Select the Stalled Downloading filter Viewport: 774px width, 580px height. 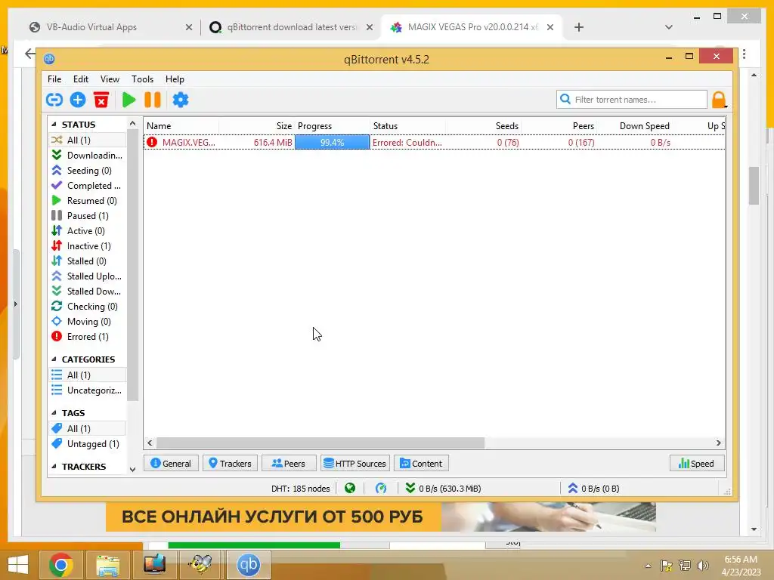coord(88,292)
